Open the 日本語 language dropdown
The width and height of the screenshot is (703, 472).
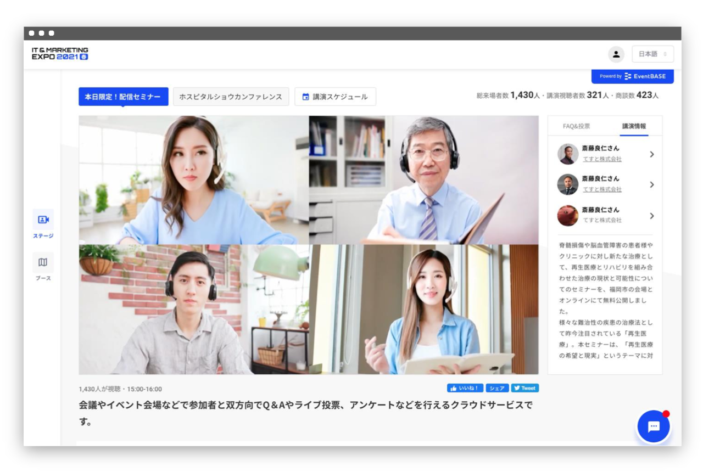654,54
